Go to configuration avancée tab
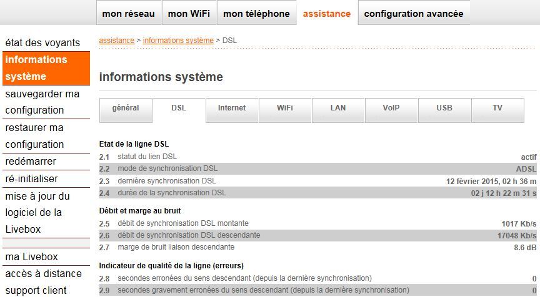Image resolution: width=540 pixels, height=297 pixels. pyautogui.click(x=414, y=13)
